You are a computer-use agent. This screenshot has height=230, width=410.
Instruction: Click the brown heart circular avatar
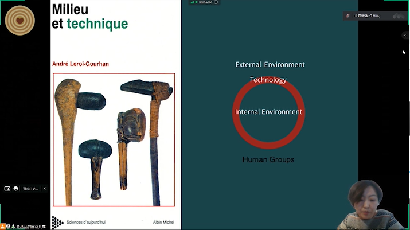(20, 21)
